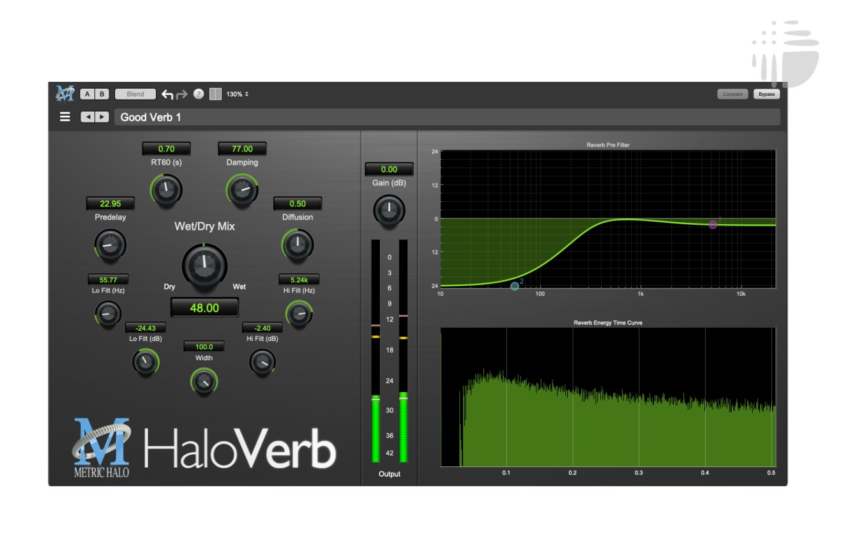Open the 130% zoom scale dropdown
The height and width of the screenshot is (541, 843).
coord(238,95)
